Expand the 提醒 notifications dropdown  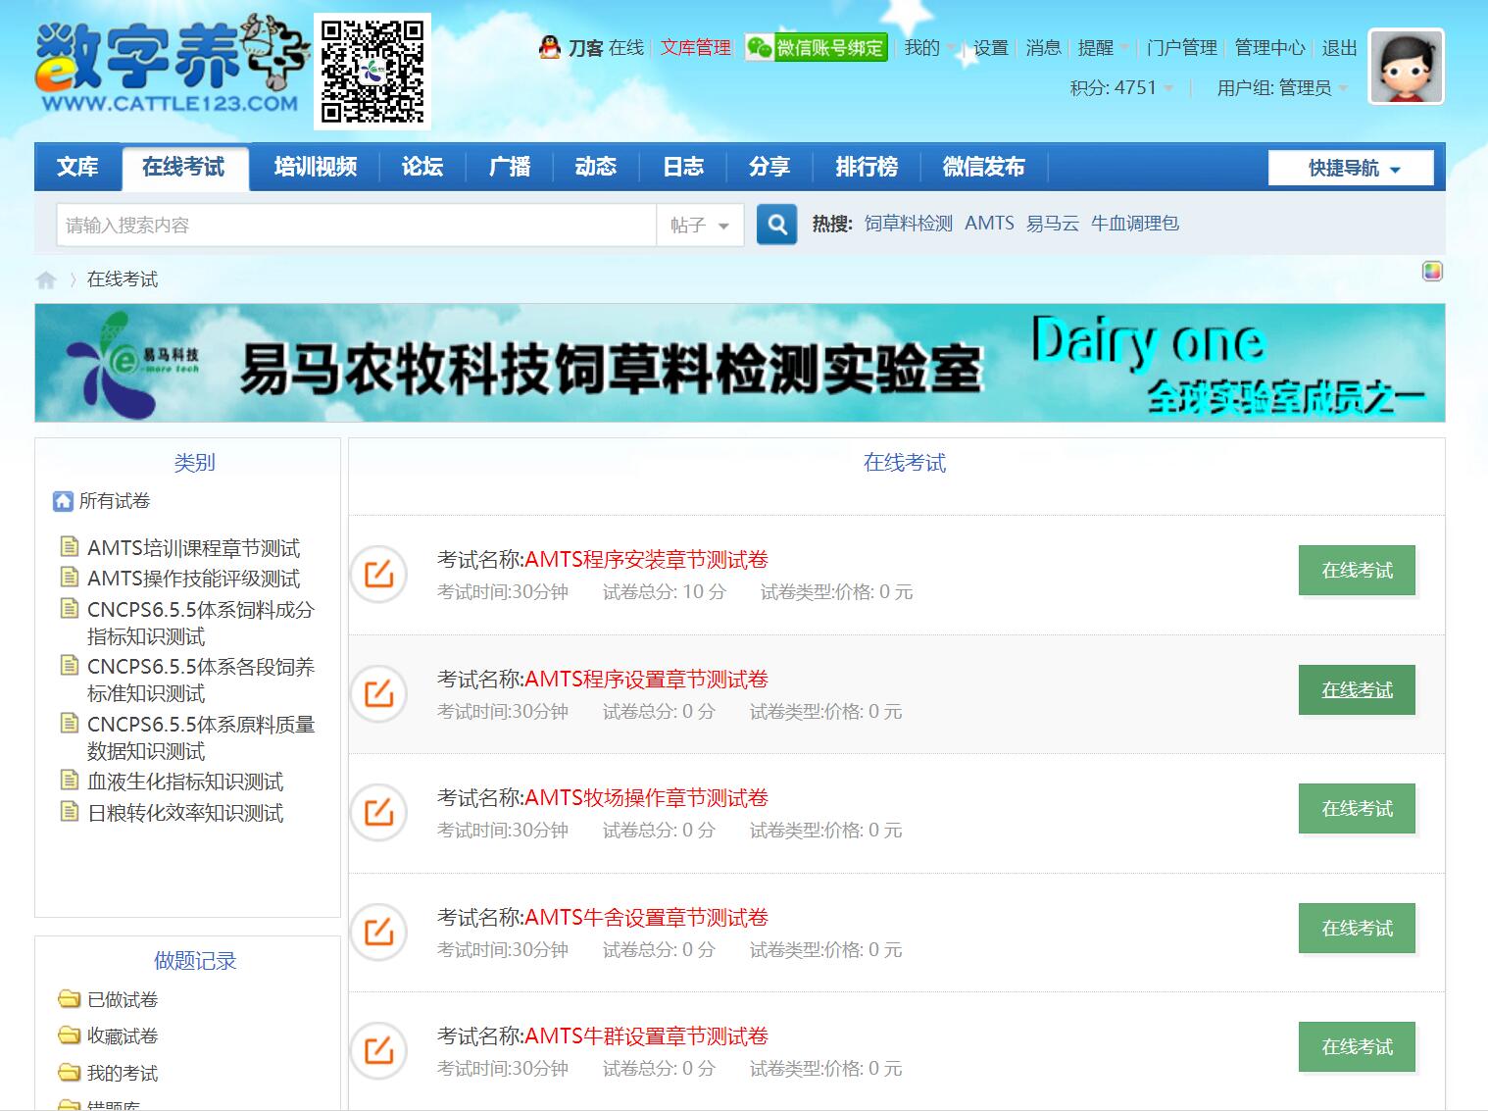point(1103,47)
